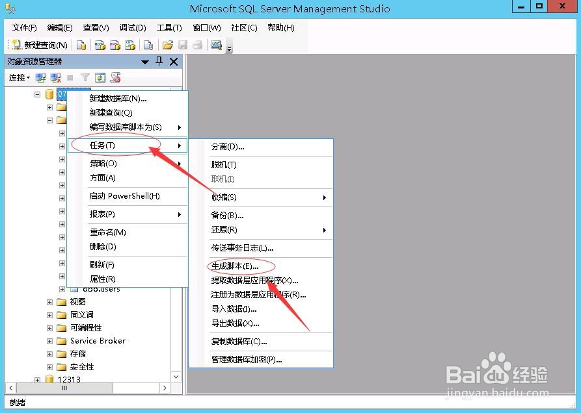Image resolution: width=581 pixels, height=413 pixels.
Task: Click the Filter funnel icon
Action: [x=85, y=78]
